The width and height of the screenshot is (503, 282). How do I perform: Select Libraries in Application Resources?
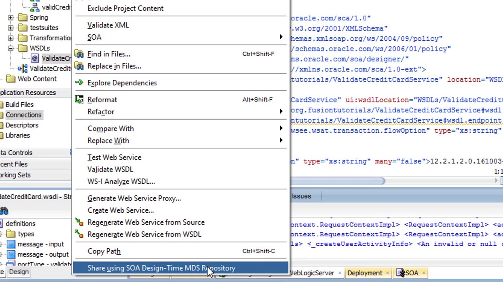[17, 135]
